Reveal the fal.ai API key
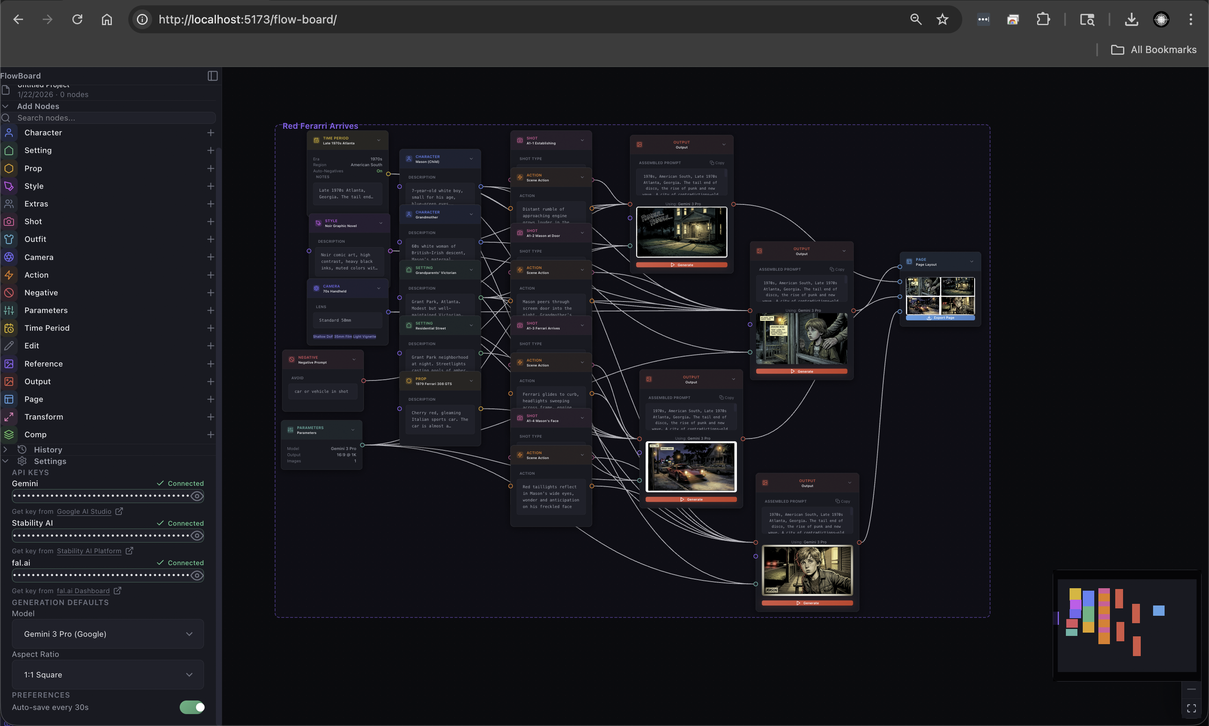The width and height of the screenshot is (1209, 726). tap(197, 575)
